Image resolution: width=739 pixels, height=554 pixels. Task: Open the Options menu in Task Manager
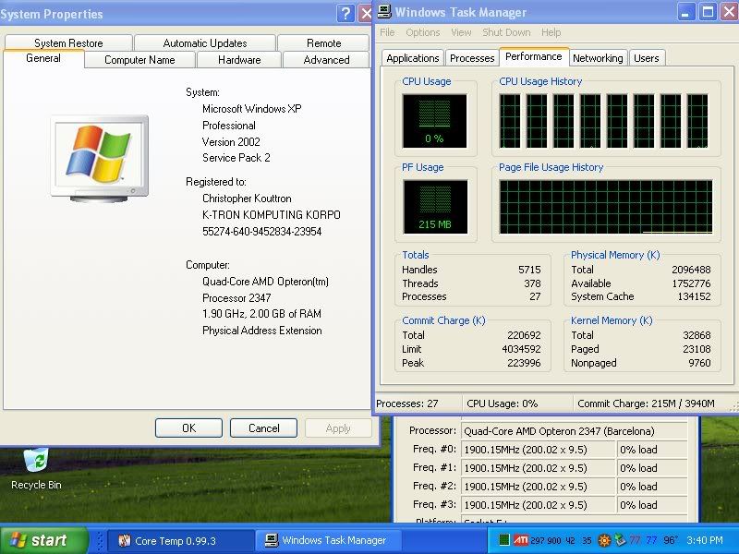click(x=423, y=32)
